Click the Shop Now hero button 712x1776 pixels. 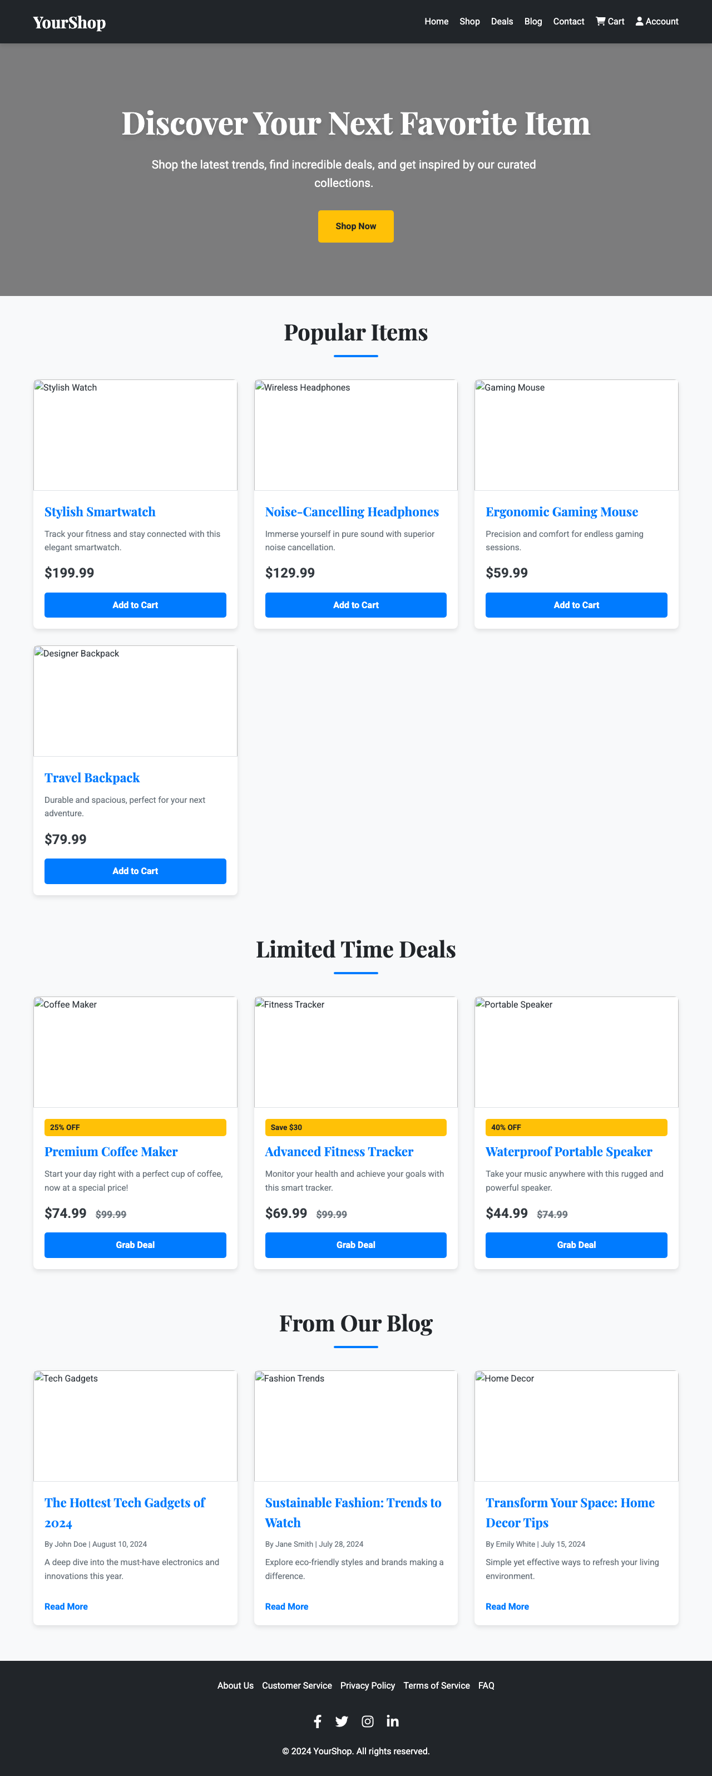[x=355, y=225]
